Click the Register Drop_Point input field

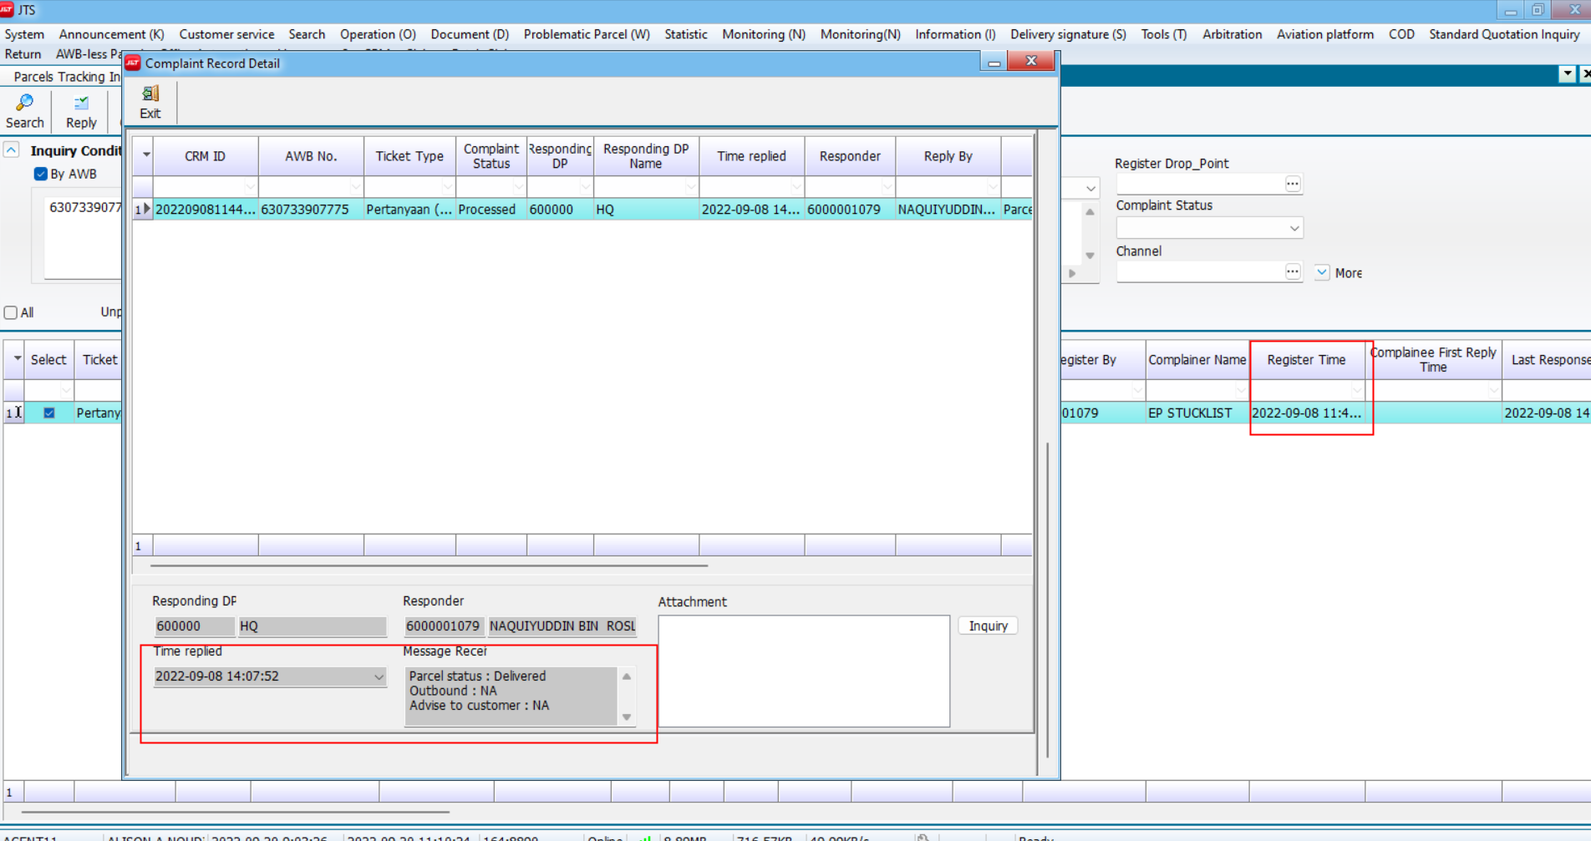coord(1200,184)
